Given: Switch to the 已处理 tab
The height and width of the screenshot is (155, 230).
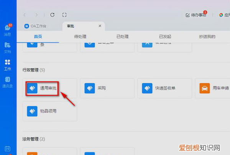Looking at the screenshot, I should pyautogui.click(x=123, y=36).
